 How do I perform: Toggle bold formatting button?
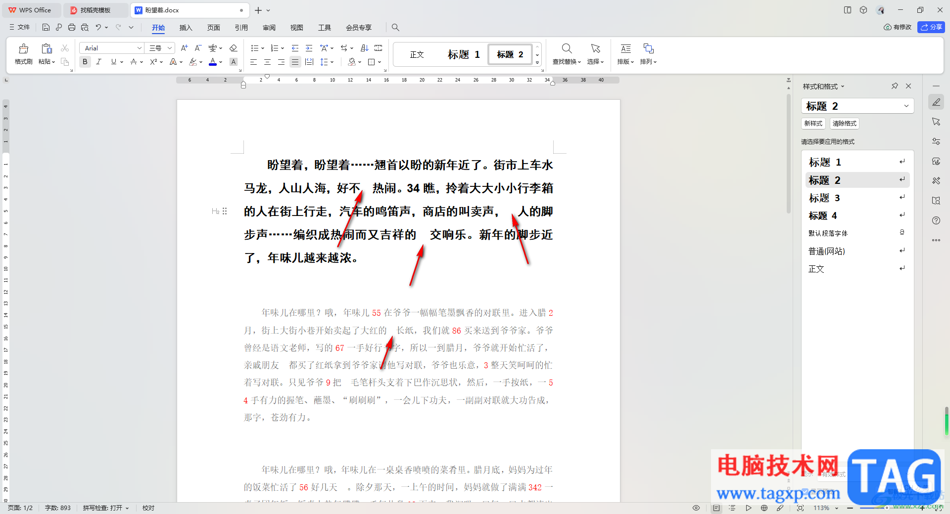[x=85, y=62]
